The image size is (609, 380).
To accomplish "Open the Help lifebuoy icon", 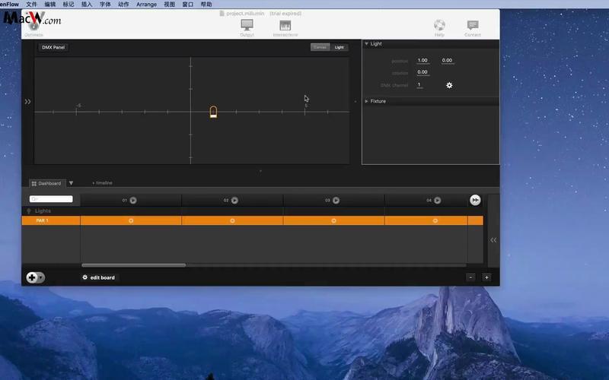I will [x=439, y=25].
